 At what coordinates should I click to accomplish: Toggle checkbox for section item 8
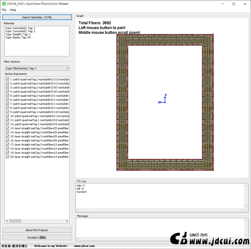click(8, 108)
